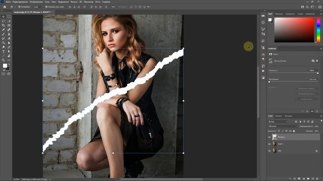Image resolution: width=323 pixels, height=181 pixels.
Task: Select the Move tool in the toolbox
Action: point(4,17)
